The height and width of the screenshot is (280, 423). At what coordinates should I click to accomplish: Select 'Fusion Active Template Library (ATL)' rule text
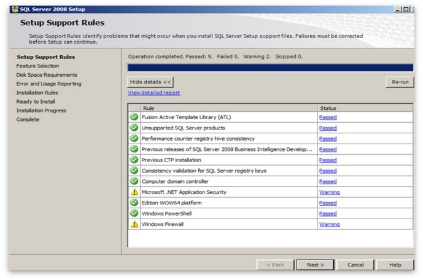click(187, 117)
